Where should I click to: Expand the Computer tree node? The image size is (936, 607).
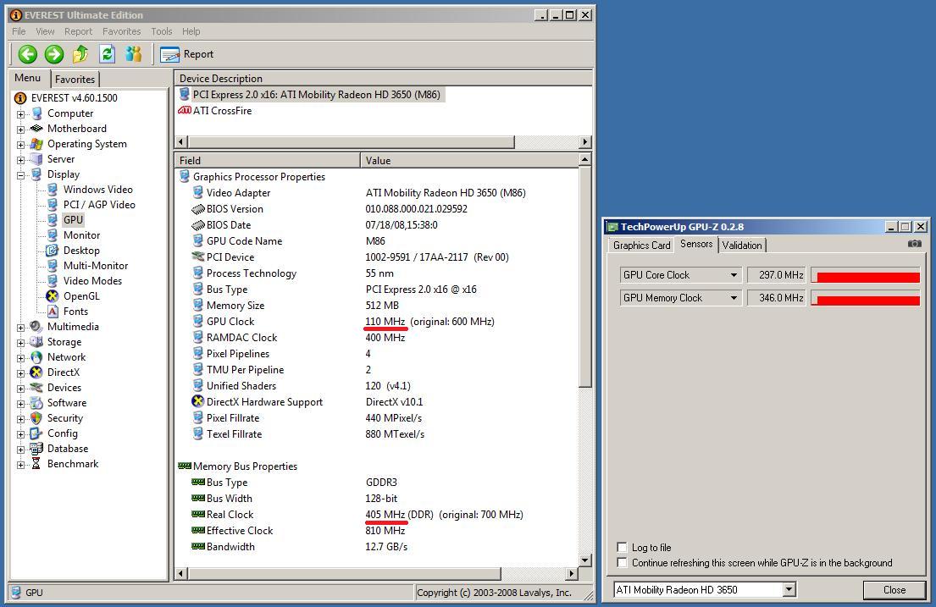(x=21, y=114)
